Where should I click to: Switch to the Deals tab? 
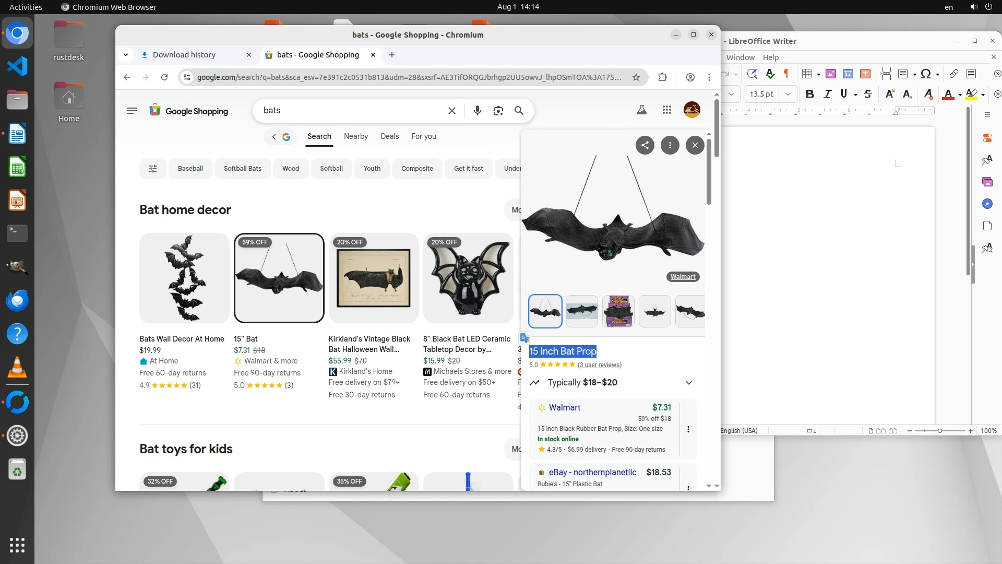(389, 136)
